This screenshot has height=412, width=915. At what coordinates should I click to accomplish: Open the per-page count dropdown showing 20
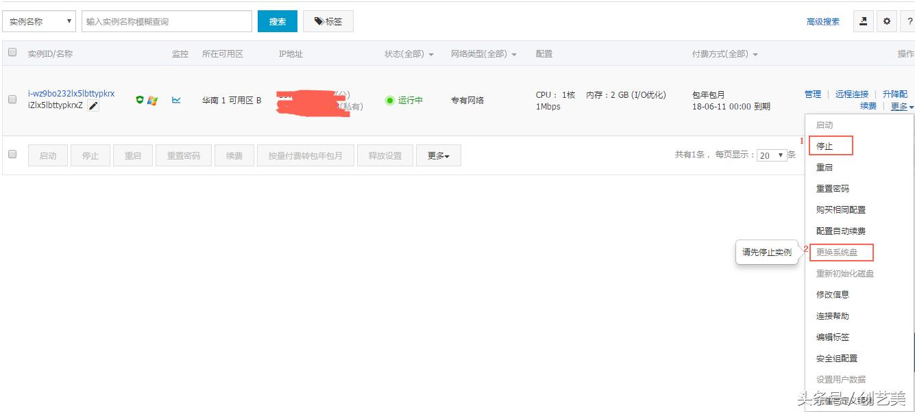tap(772, 155)
